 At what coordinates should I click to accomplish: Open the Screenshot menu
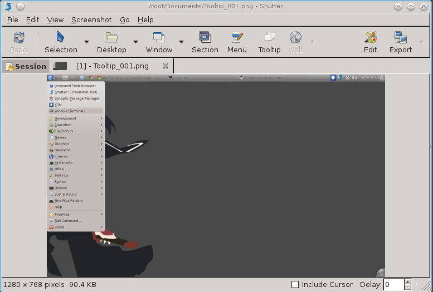[x=91, y=20]
